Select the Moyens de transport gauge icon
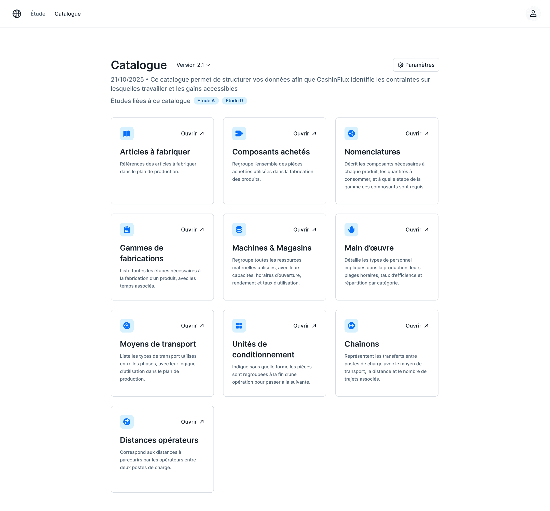This screenshot has height=511, width=550. click(127, 325)
